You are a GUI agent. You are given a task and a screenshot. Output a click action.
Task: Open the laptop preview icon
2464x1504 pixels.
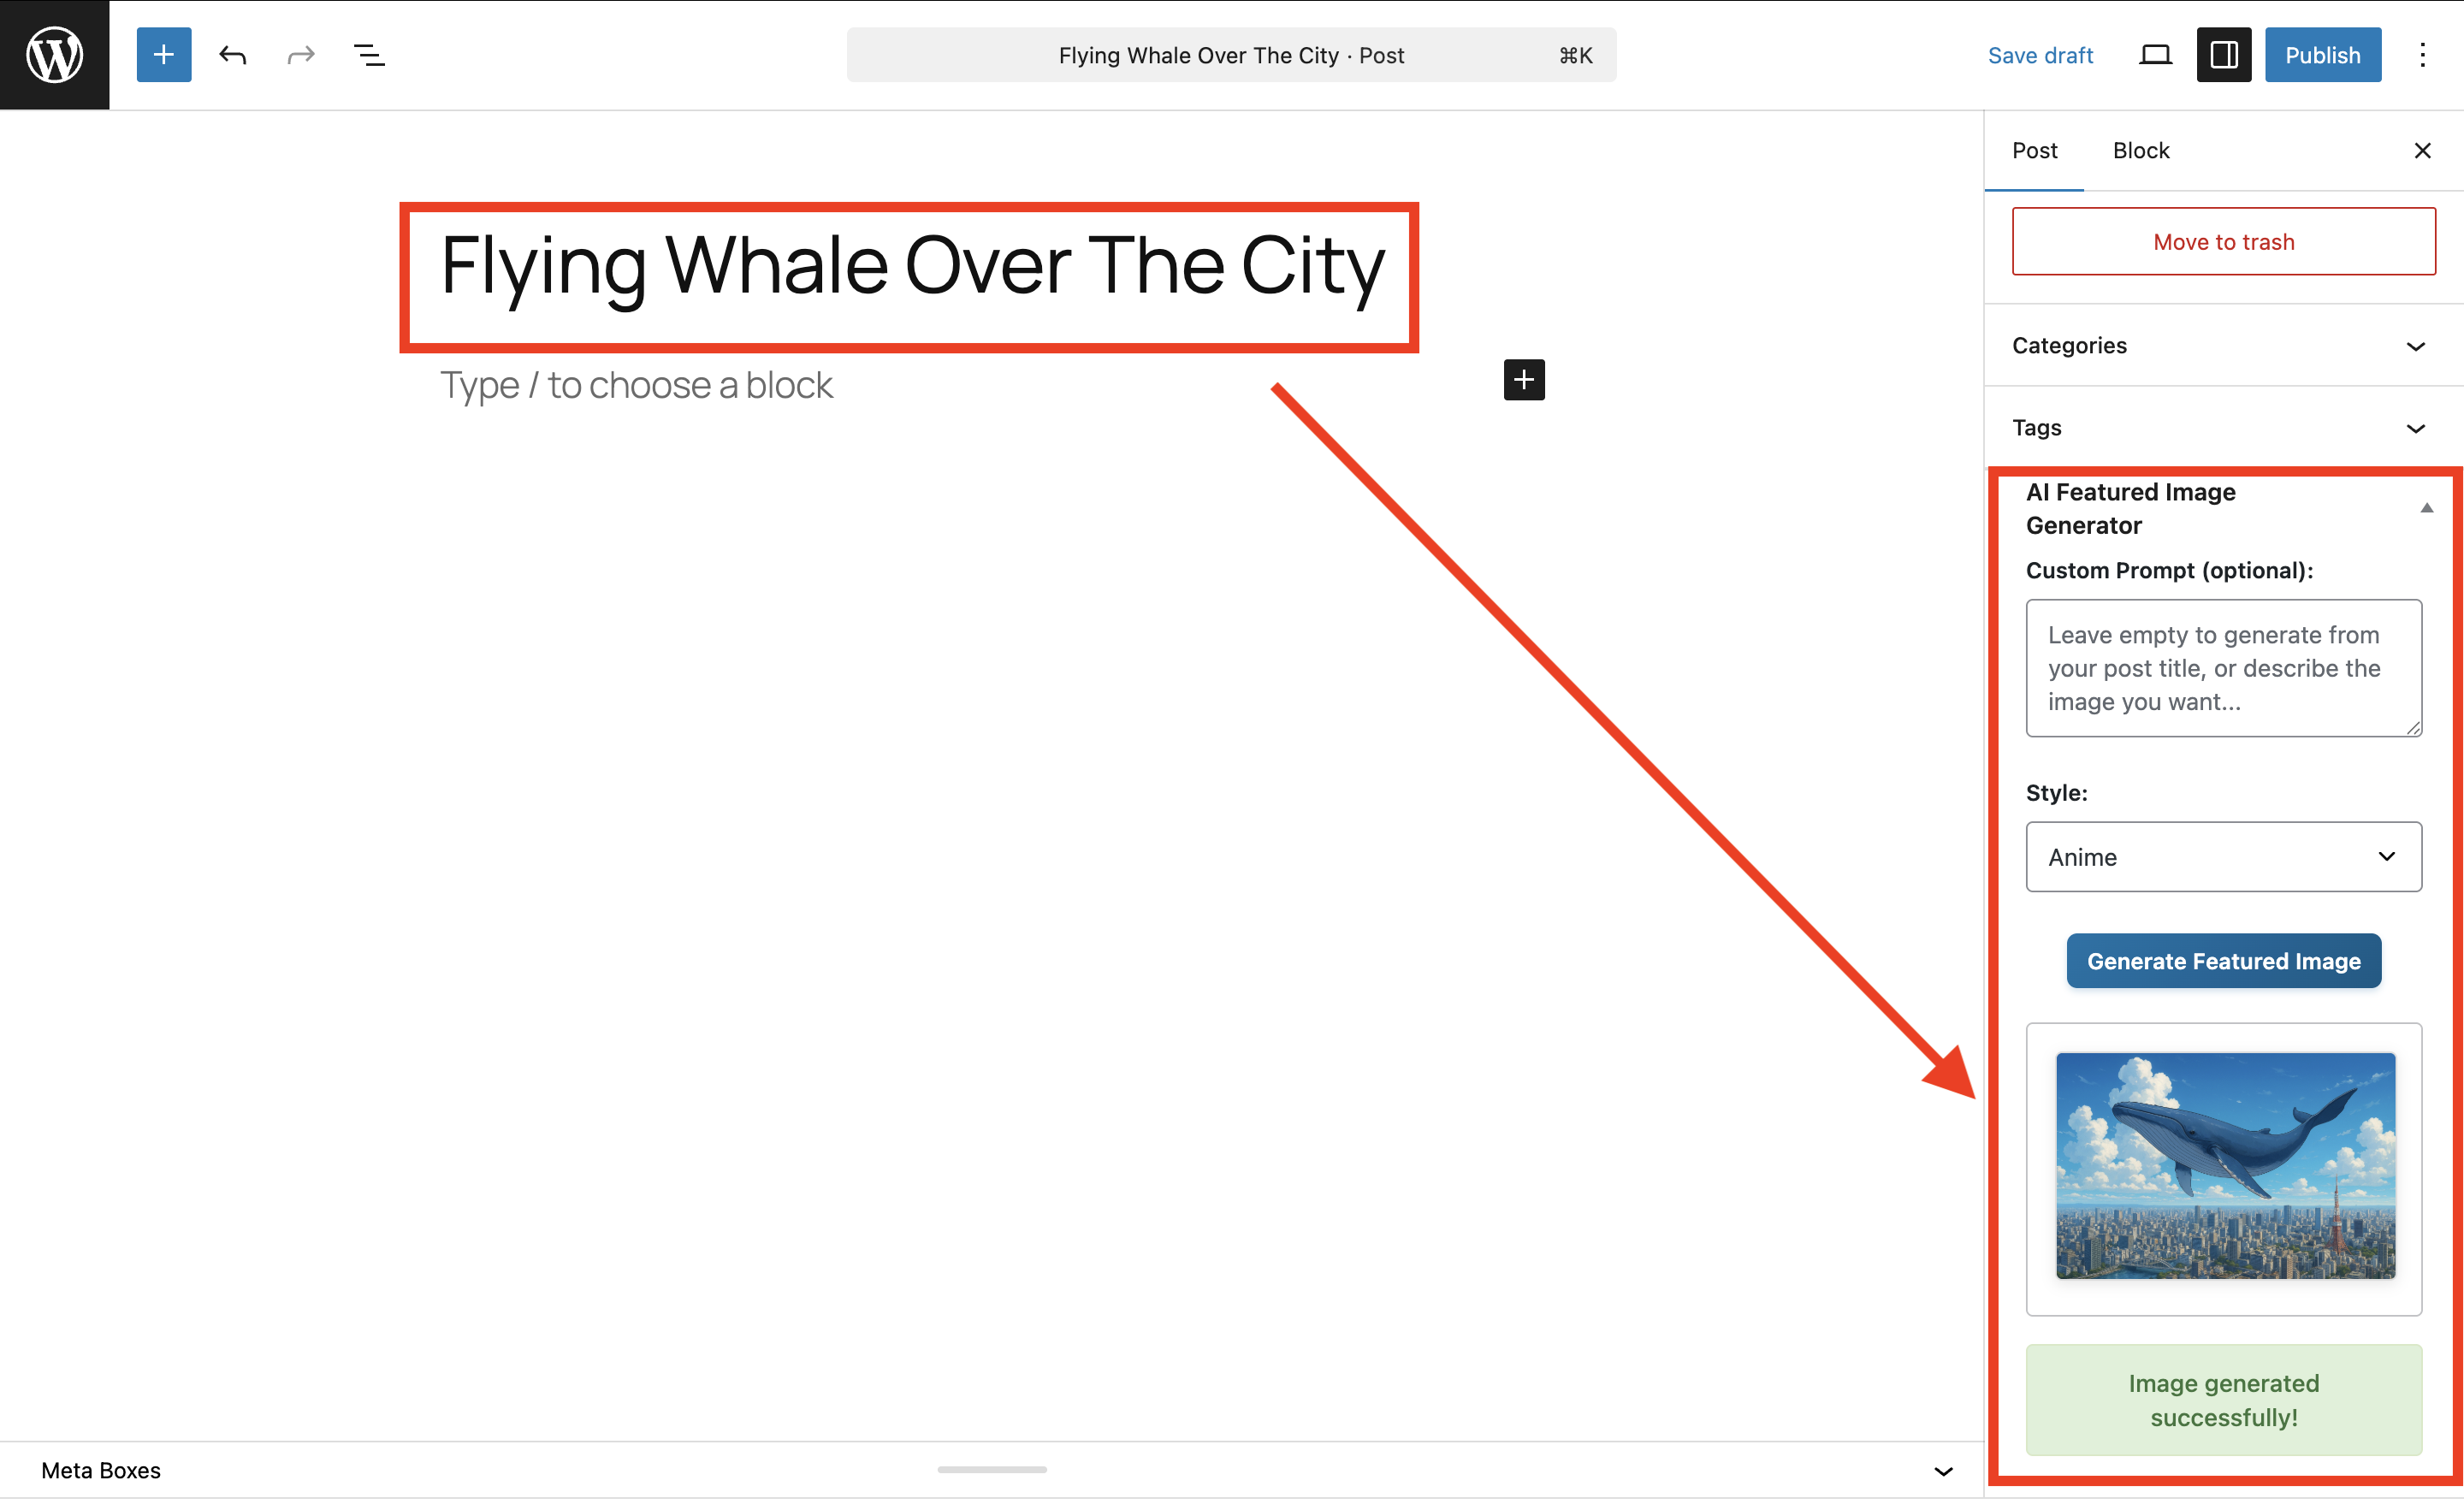(x=2154, y=55)
